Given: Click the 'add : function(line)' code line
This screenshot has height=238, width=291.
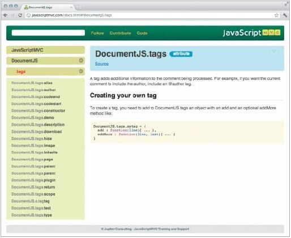Looking at the screenshot, I should coord(127,130).
